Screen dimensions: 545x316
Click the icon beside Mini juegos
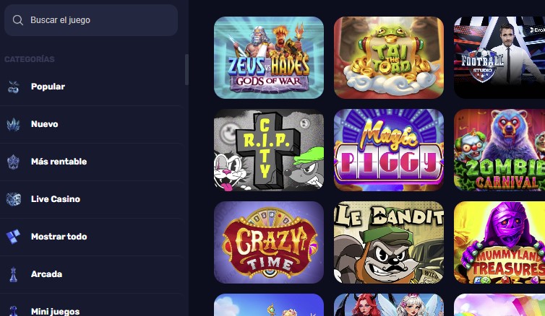14,311
